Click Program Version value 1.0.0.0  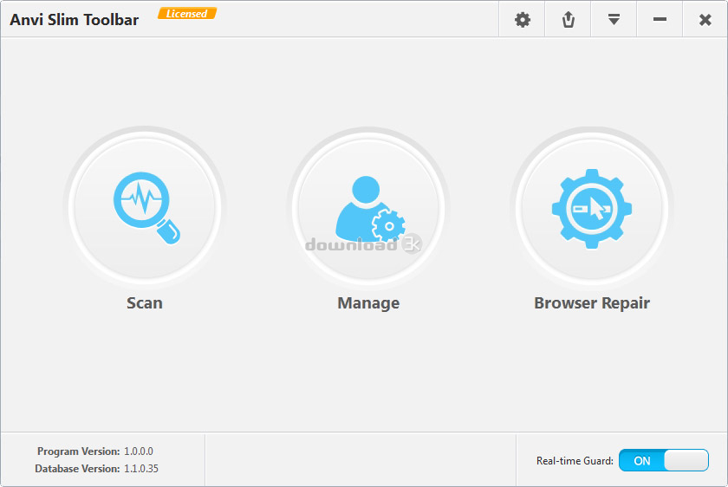[139, 451]
